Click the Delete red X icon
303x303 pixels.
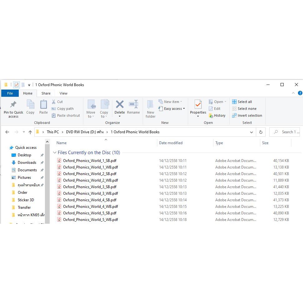pyautogui.click(x=120, y=104)
